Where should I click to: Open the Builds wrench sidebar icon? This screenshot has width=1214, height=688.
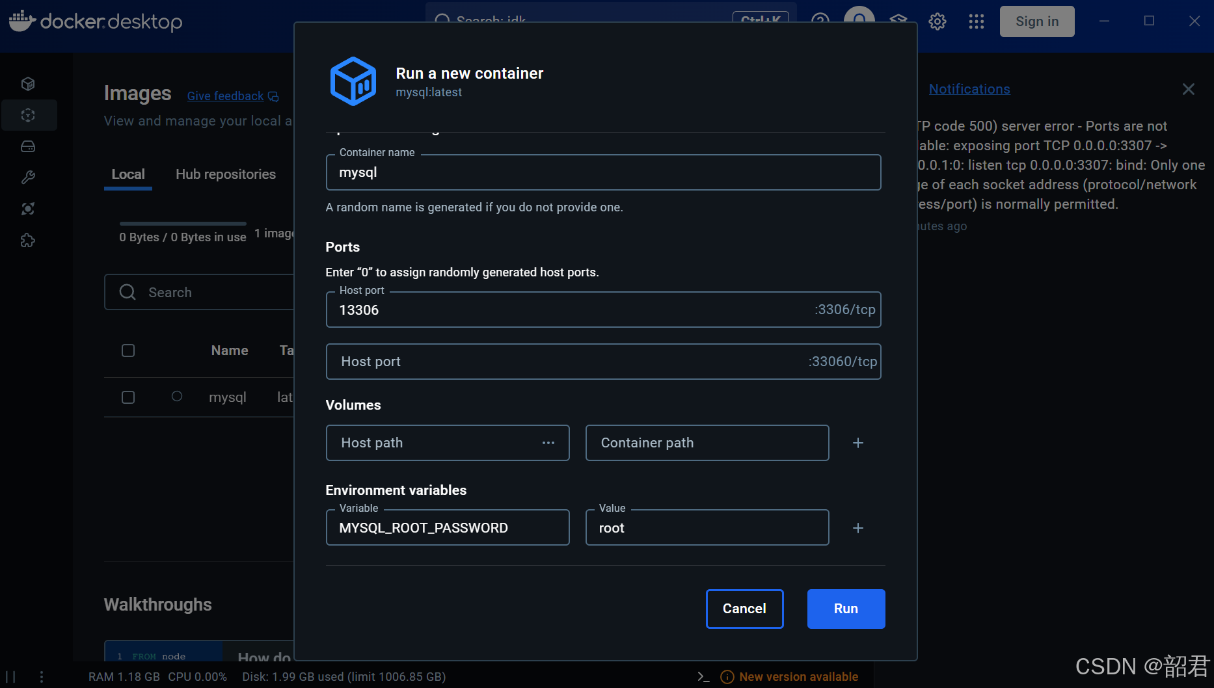click(x=28, y=178)
